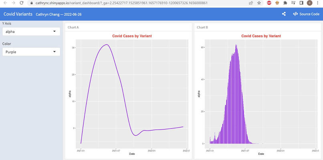Click Chart A's 2021-07 date tick label

116,150
